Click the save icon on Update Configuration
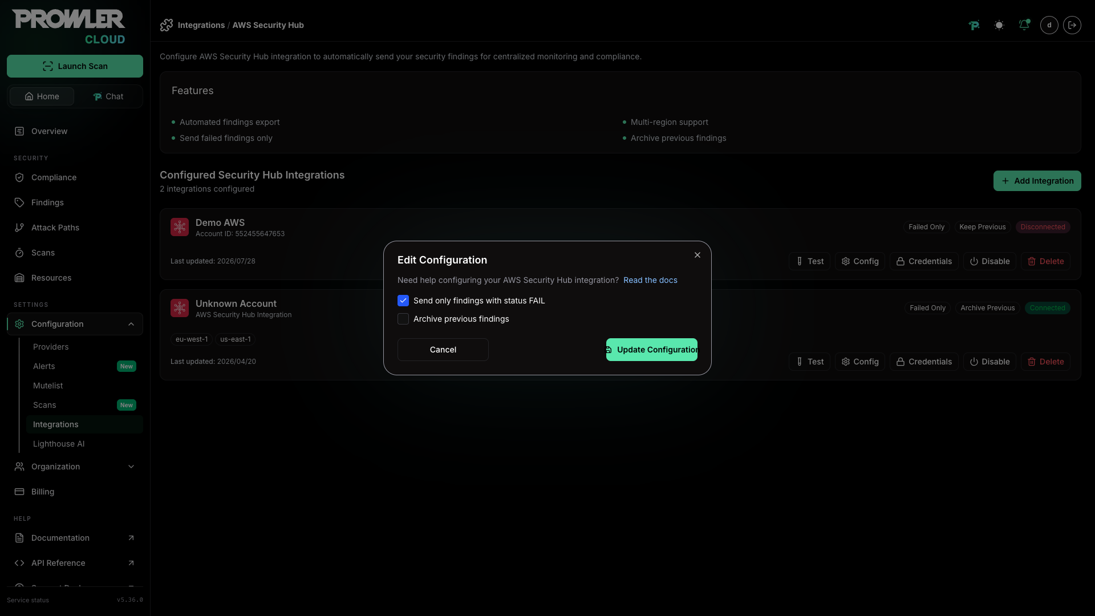The width and height of the screenshot is (1095, 616). coord(609,350)
